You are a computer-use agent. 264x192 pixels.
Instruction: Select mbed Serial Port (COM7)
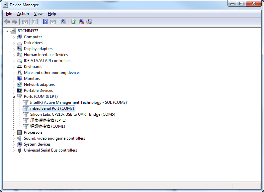52,108
